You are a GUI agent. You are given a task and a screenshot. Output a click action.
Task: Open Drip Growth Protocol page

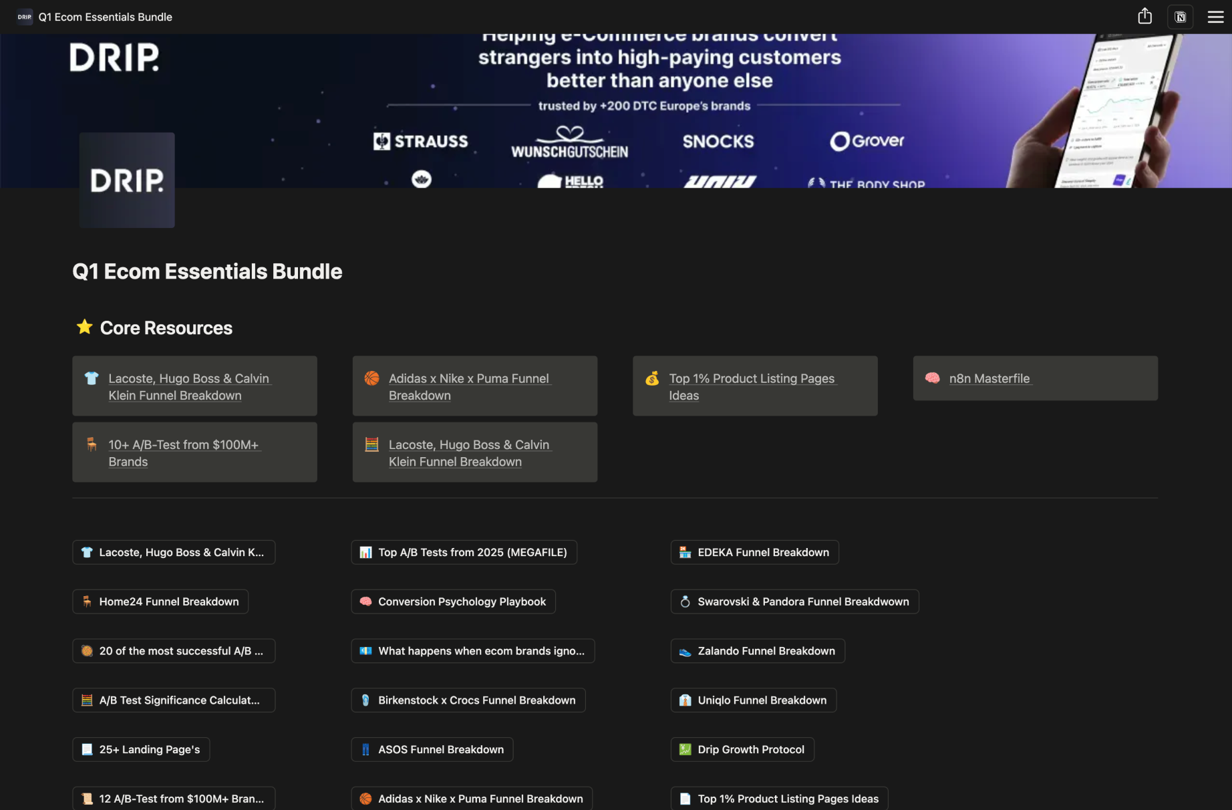coord(750,750)
